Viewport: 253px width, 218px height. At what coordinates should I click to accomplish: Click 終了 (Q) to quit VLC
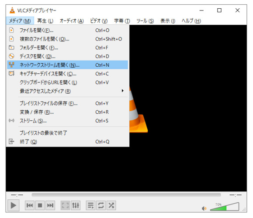coord(67,142)
